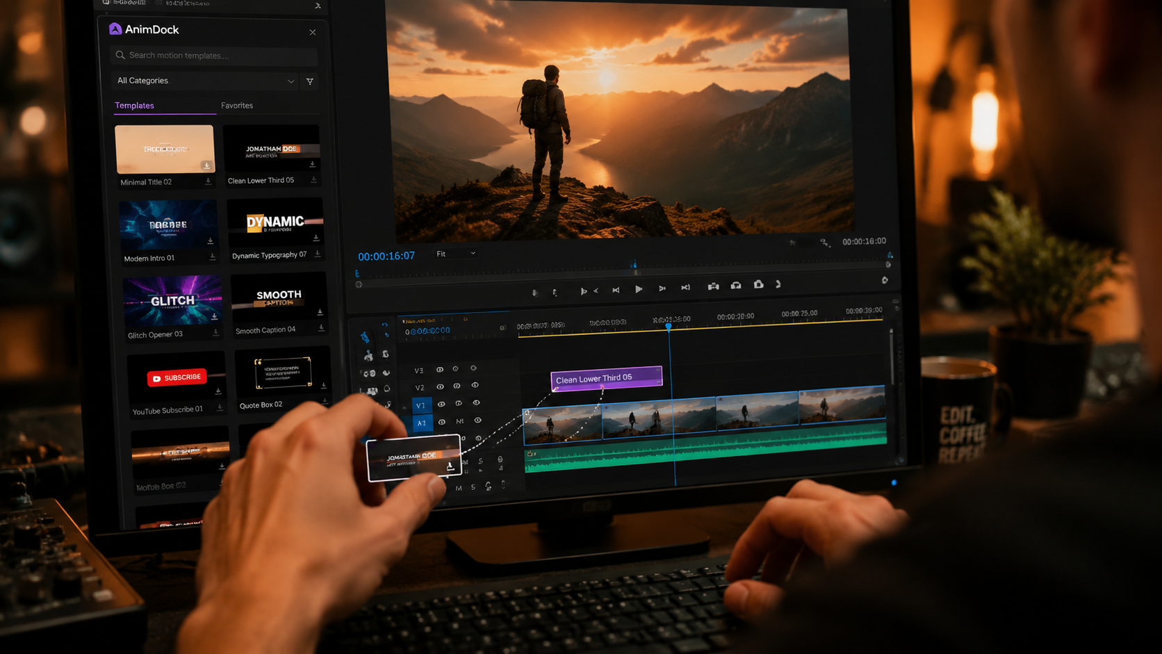Toggle V2 track output eye

pos(440,386)
